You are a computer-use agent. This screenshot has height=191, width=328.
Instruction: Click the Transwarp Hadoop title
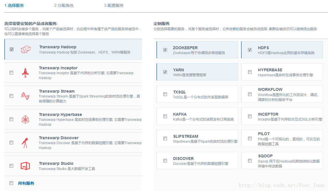pyautogui.click(x=58, y=47)
